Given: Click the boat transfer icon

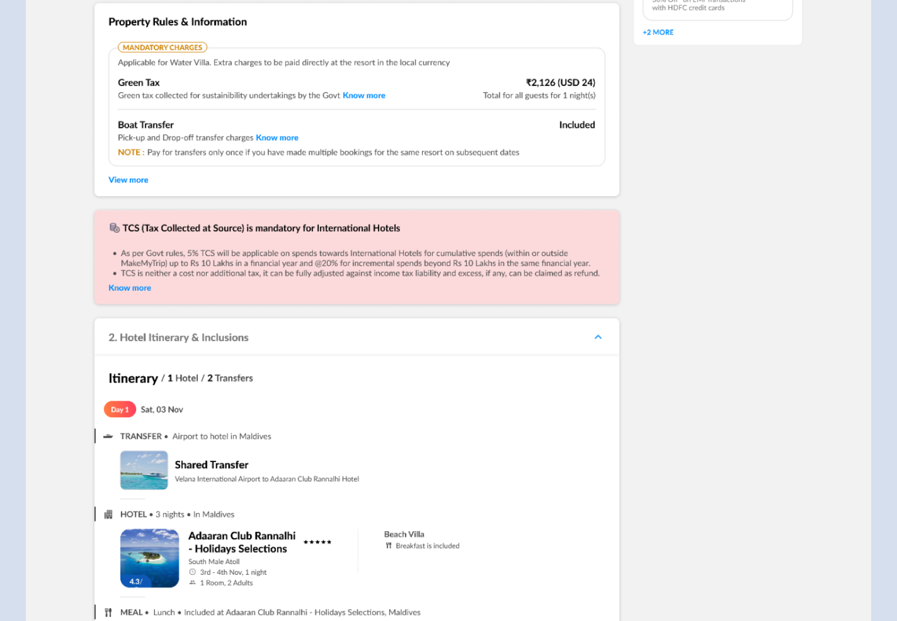Looking at the screenshot, I should click(108, 436).
